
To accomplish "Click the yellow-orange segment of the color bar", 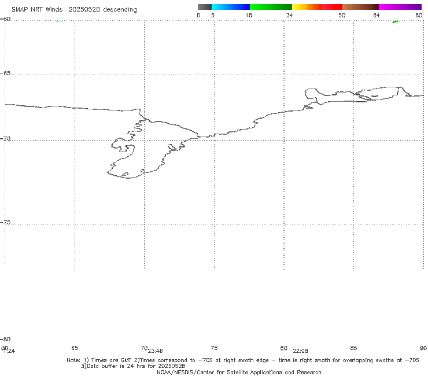I will pos(307,7).
